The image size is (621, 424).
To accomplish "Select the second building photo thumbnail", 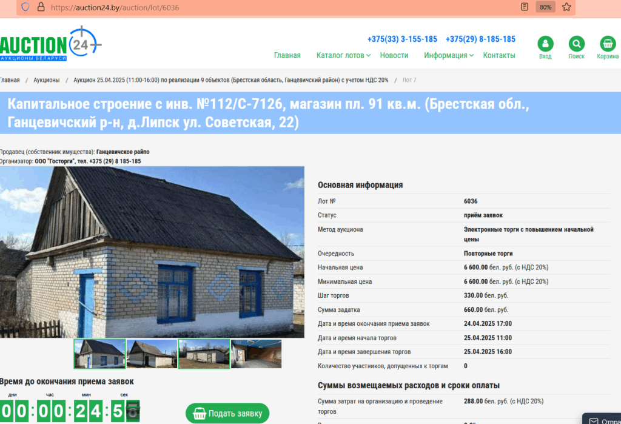I will point(152,354).
